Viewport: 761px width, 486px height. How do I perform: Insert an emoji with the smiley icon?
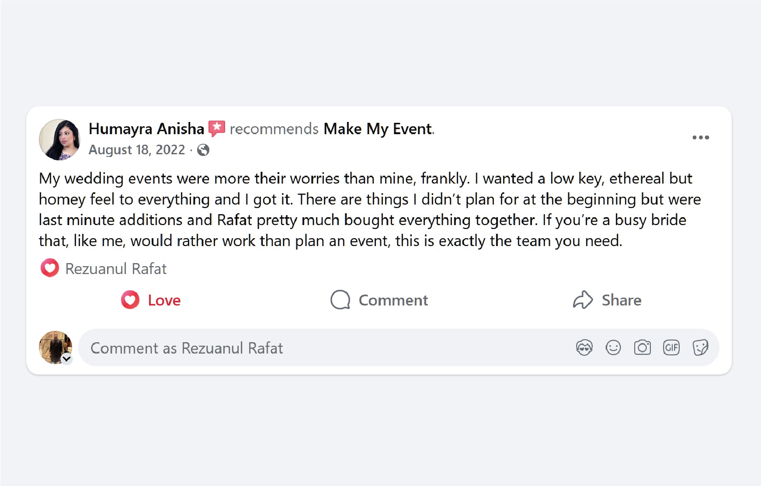pos(613,347)
